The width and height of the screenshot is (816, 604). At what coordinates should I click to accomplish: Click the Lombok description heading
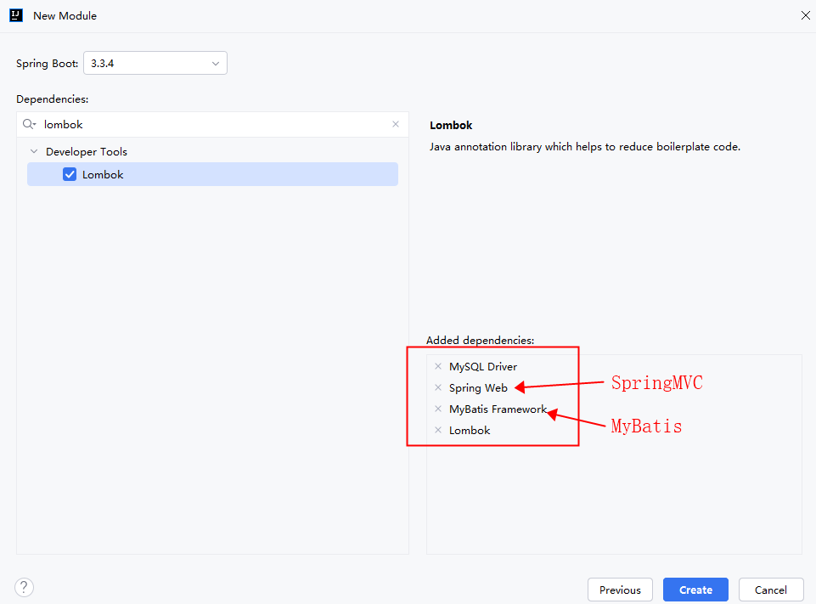(451, 125)
